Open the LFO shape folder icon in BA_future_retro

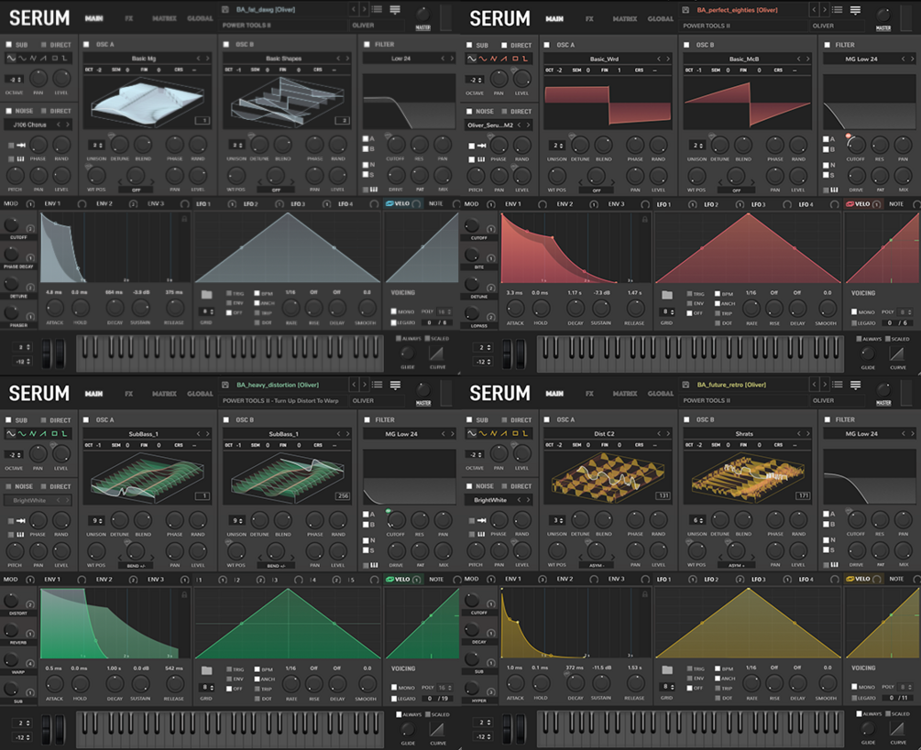pyautogui.click(x=666, y=669)
